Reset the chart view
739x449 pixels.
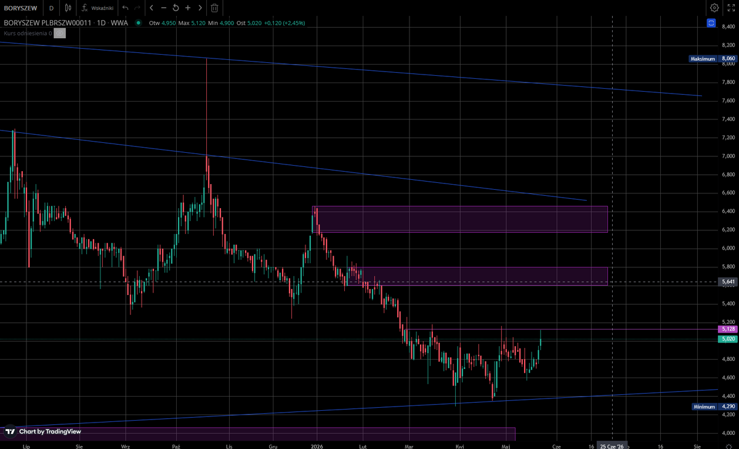coord(176,8)
